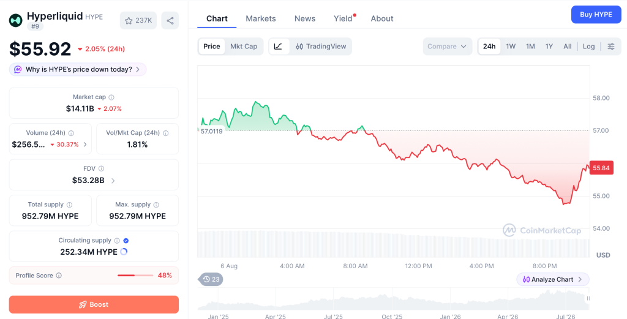Click the 57.0119 opening price label

pos(211,131)
